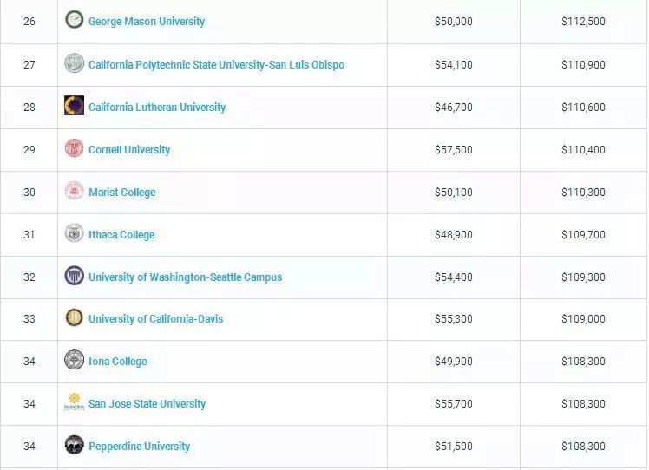This screenshot has width=649, height=470.
Task: Follow the Cornell University link
Action: [129, 150]
